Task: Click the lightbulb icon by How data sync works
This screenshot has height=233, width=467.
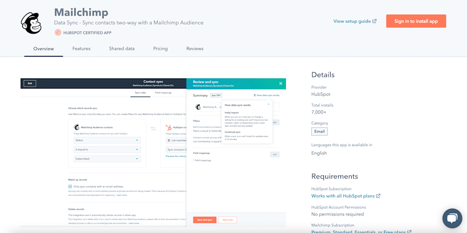Action: tap(255, 95)
